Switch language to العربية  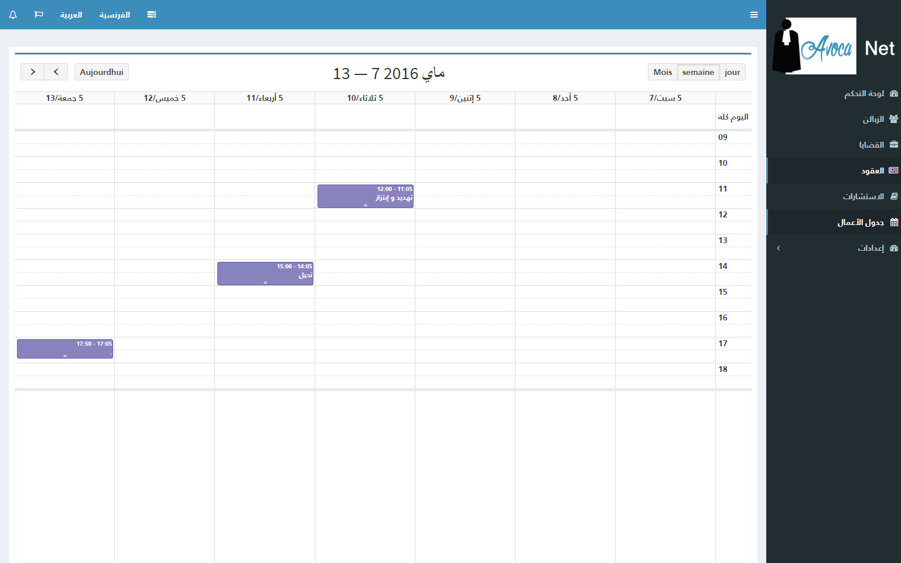click(x=71, y=15)
